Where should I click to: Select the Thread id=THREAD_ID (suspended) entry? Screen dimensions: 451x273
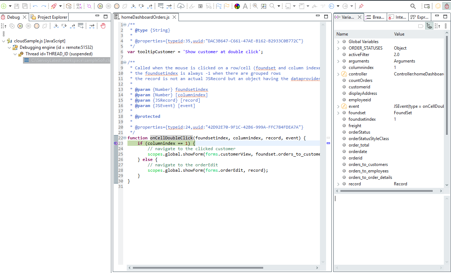coord(59,54)
